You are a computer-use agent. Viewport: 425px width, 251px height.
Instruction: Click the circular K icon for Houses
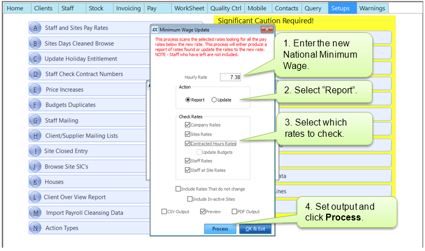tap(36, 182)
